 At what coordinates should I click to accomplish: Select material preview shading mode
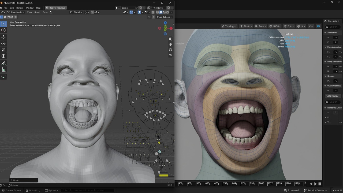164,12
